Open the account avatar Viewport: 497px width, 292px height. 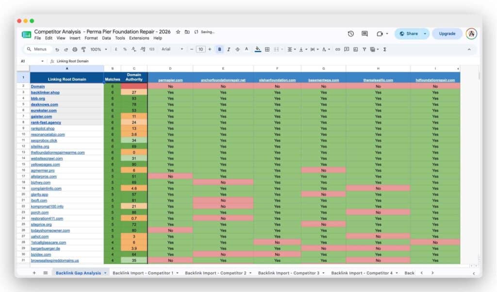471,33
